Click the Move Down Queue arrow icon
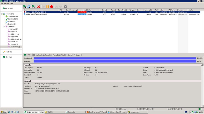204x114 pixels. (x=60, y=7)
